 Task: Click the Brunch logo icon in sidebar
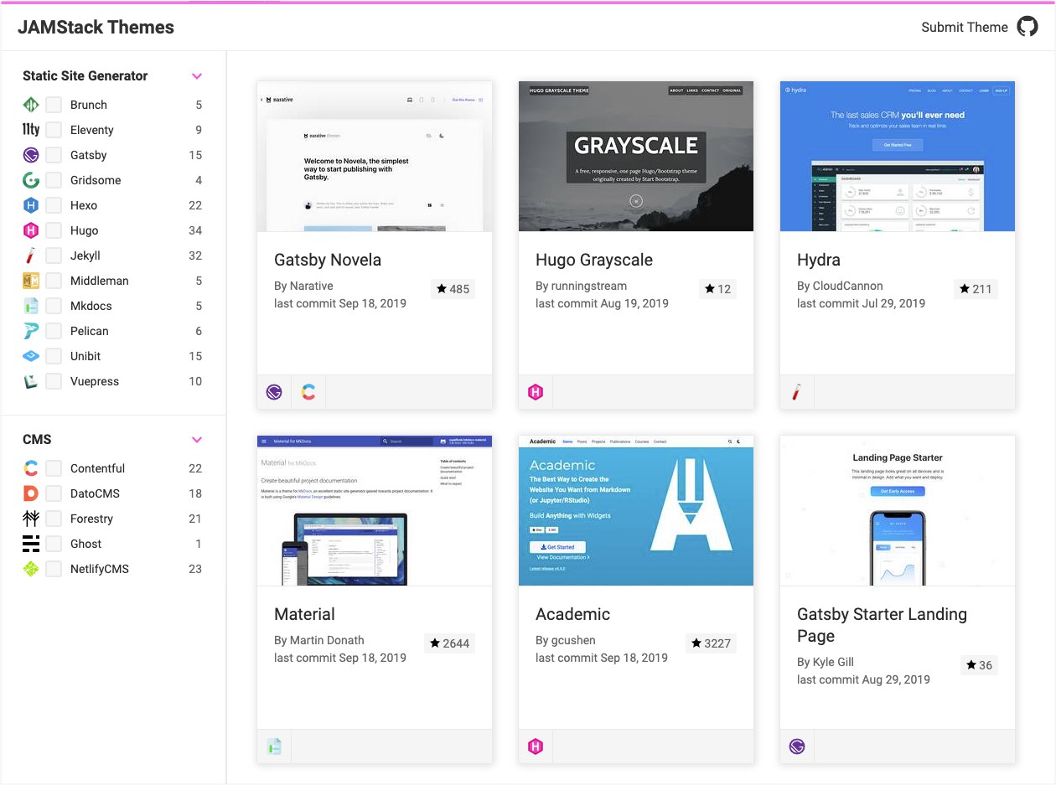point(31,105)
